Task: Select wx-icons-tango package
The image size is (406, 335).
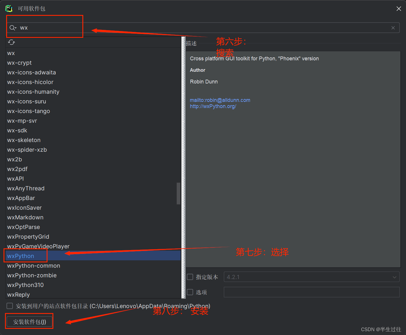Action: tap(93, 111)
